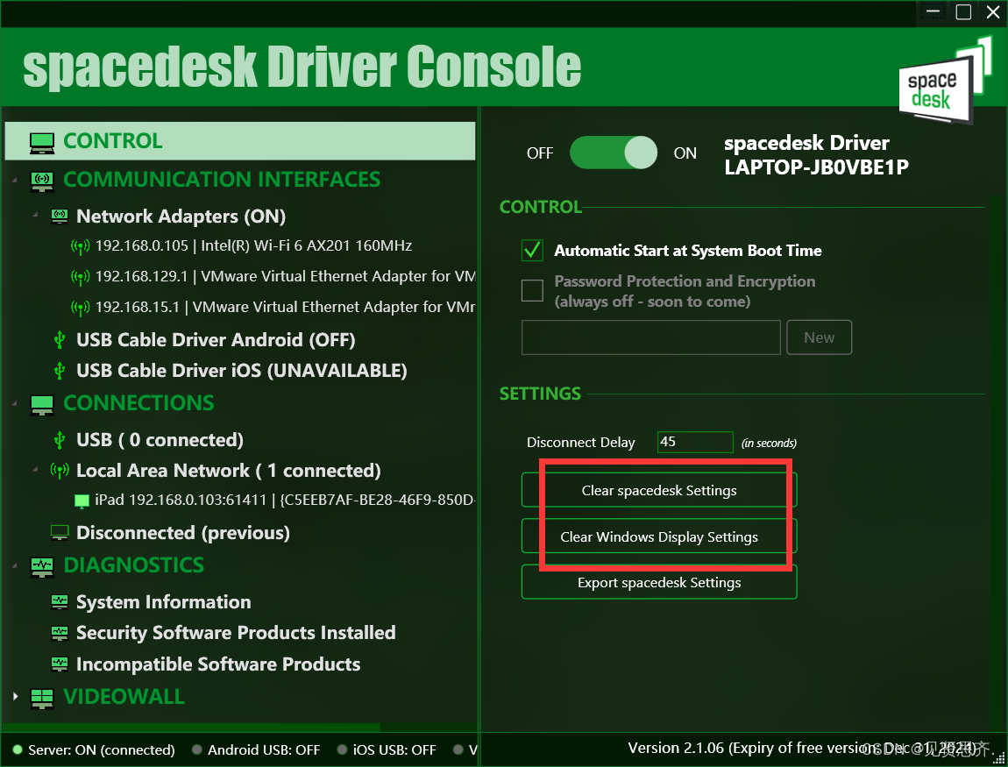Click the Clear spacedesk Settings button
This screenshot has width=1008, height=767.
[659, 491]
